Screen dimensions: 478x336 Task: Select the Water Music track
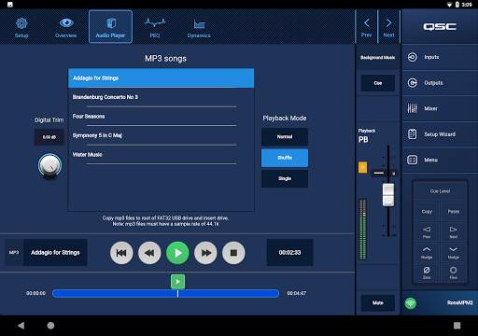tap(161, 155)
